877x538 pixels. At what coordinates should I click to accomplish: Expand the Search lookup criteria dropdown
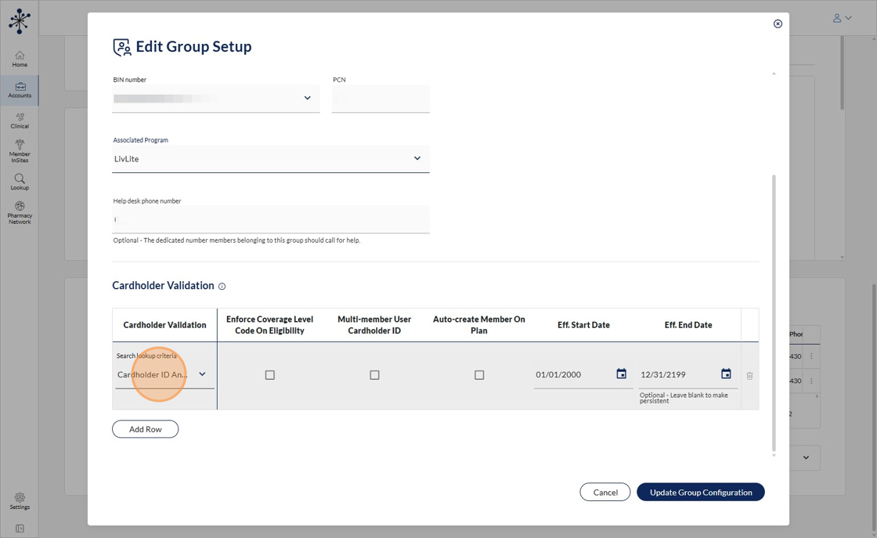202,374
